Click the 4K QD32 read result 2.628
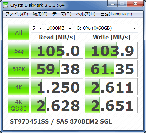Screen dimensions: 146x133 (x=57, y=105)
